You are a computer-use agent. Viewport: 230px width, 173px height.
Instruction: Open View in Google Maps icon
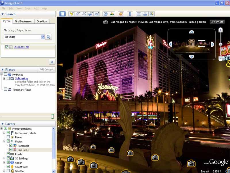[x=152, y=14]
